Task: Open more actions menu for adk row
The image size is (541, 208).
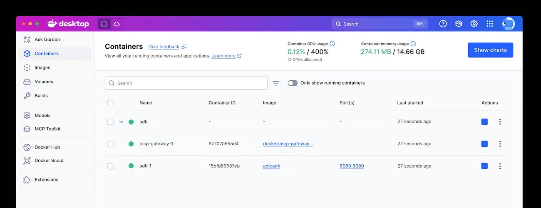Action: (x=500, y=122)
